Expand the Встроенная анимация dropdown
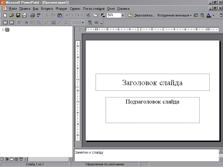223x167 pixels. tap(191, 15)
